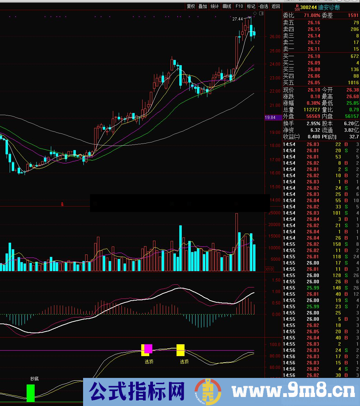Click the X10 volume scale label
This screenshot has height=406, width=360.
[x=269, y=269]
